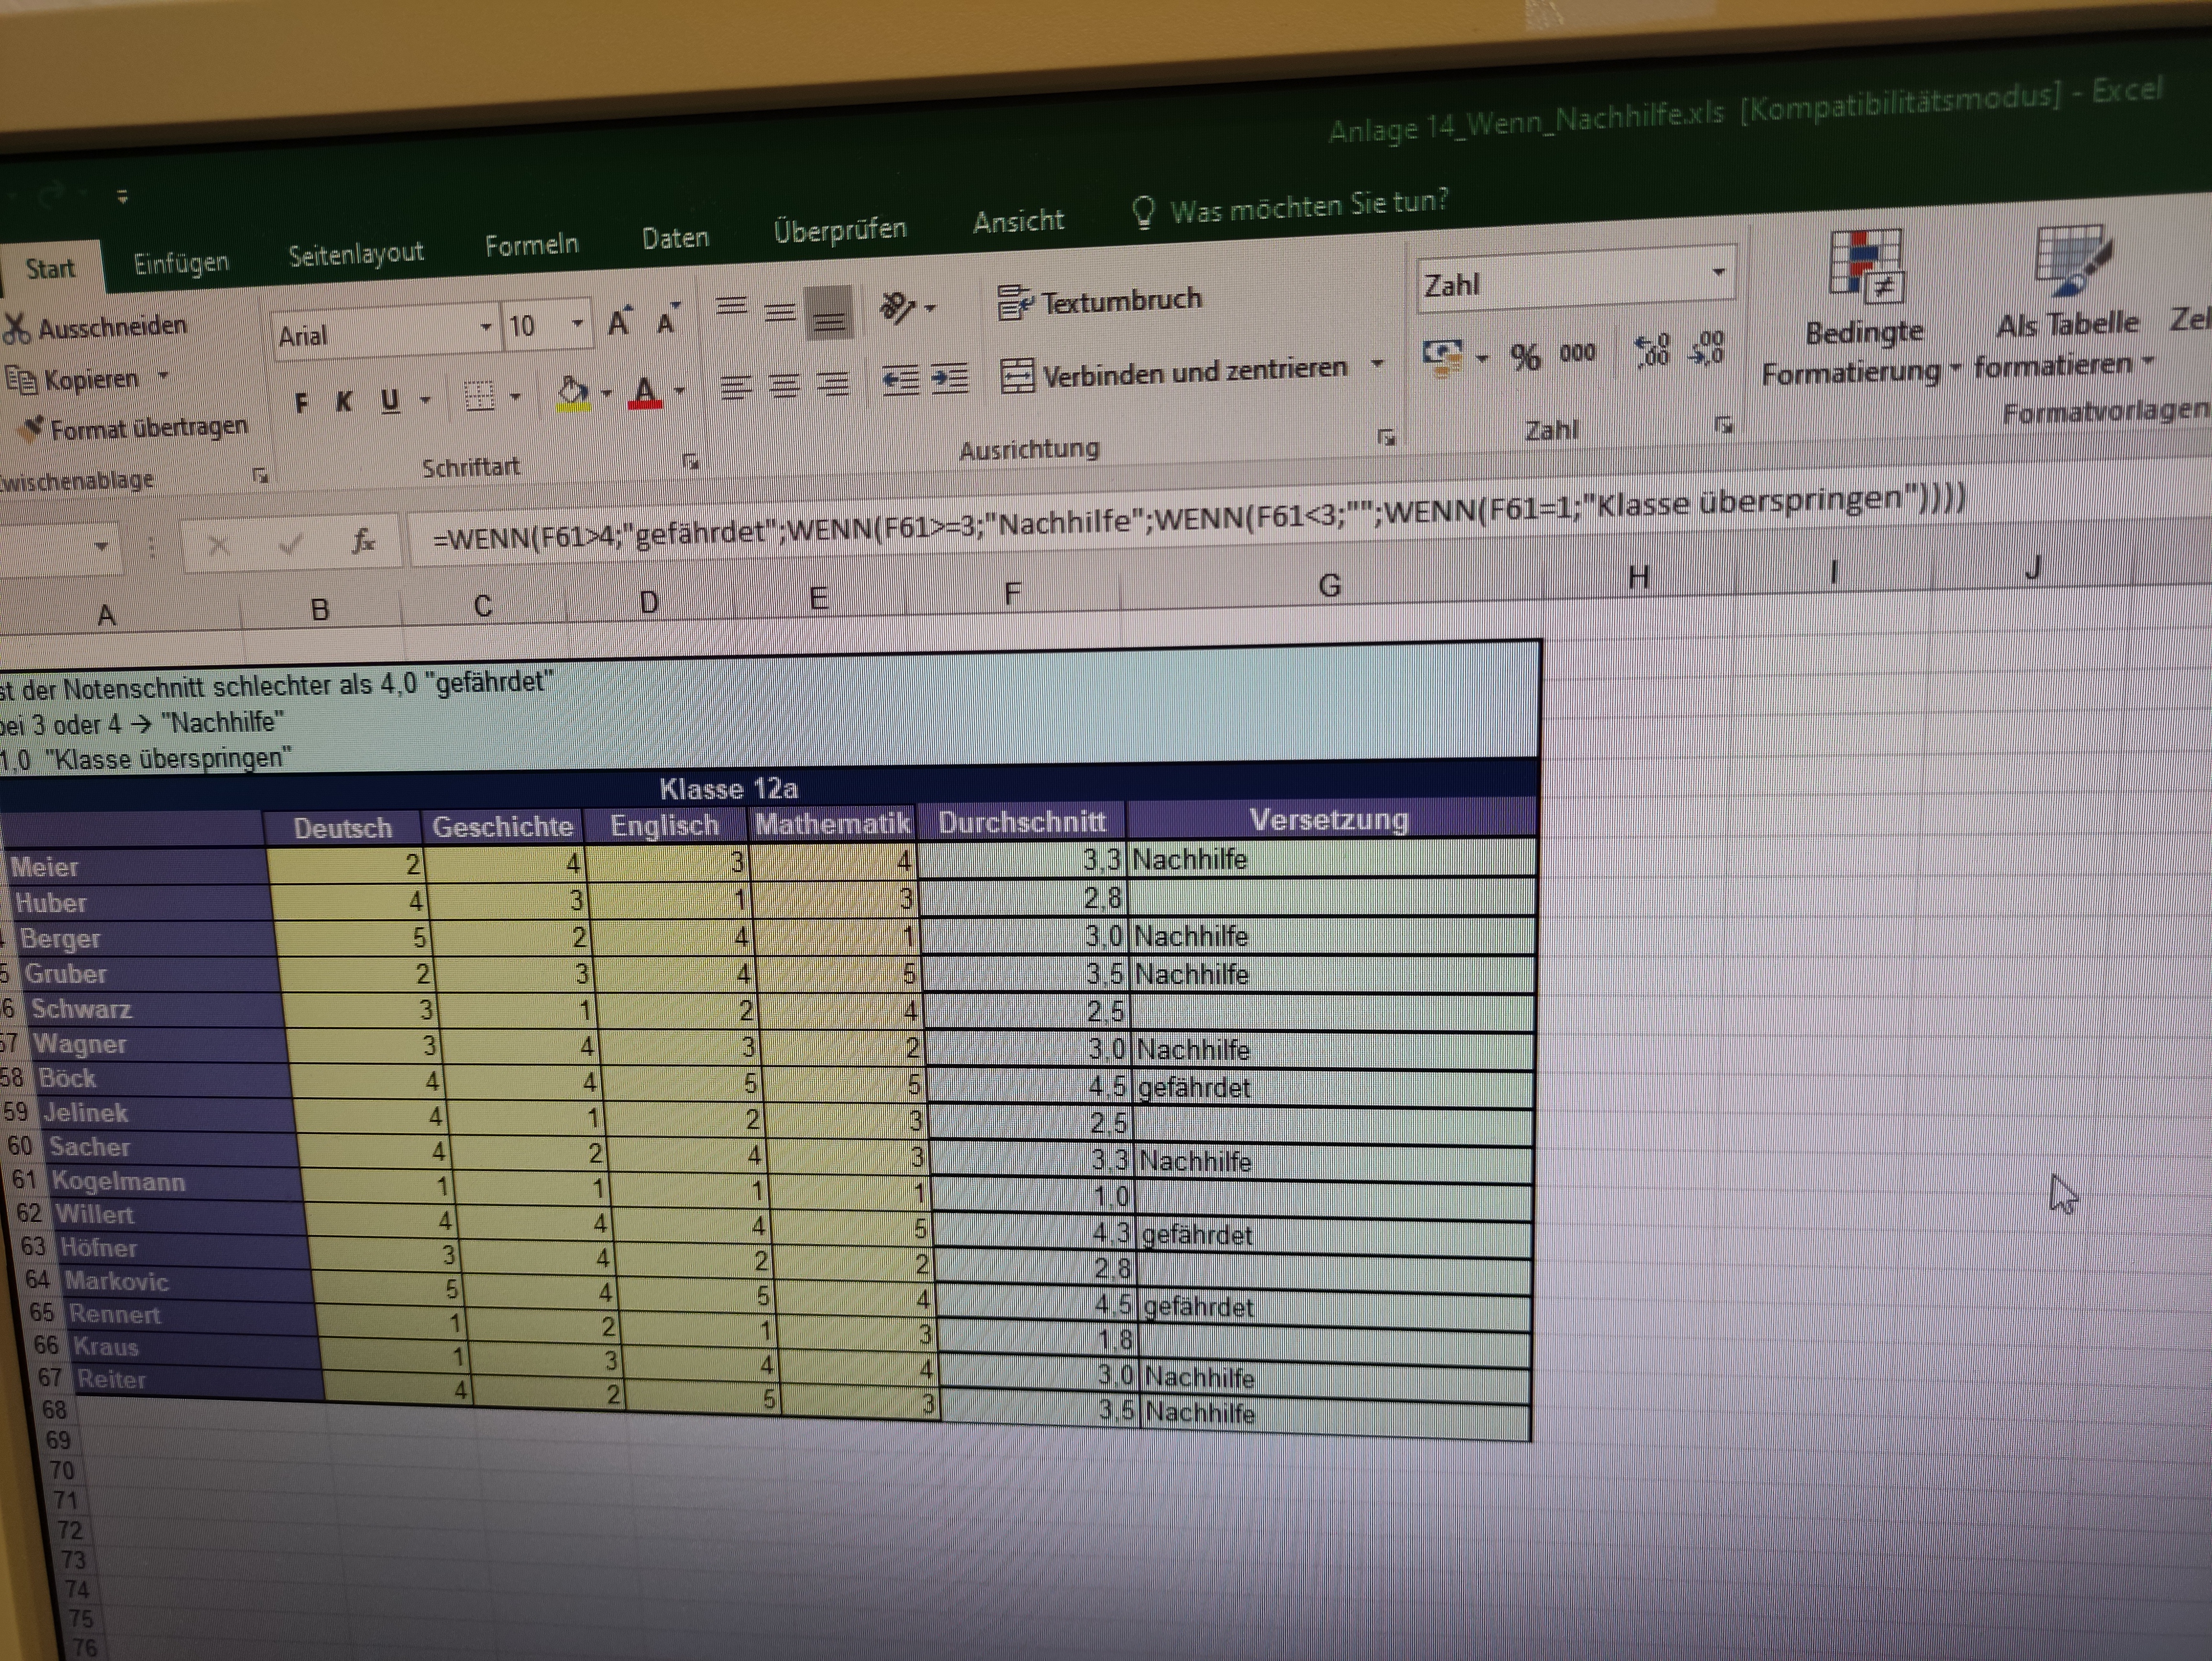
Task: Open the Seitenlayout ribbon tab
Action: coord(356,254)
